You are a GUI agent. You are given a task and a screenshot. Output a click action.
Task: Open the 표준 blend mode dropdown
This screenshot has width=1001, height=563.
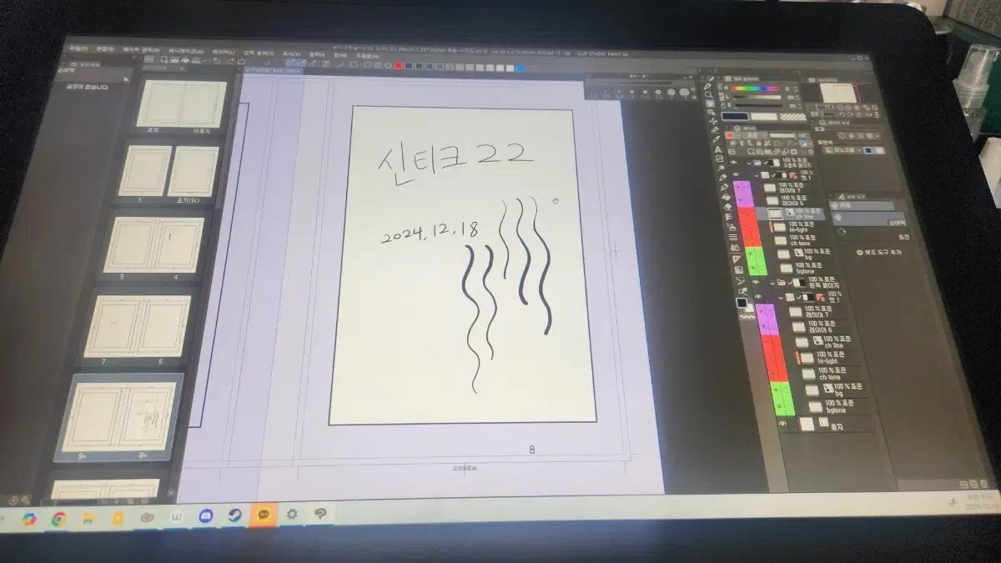(757, 135)
